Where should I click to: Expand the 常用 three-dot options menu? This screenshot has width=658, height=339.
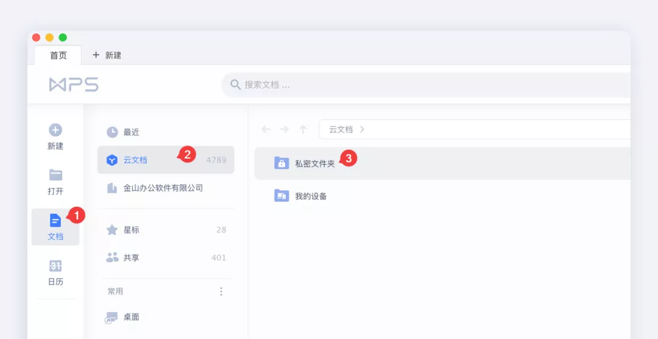[221, 291]
